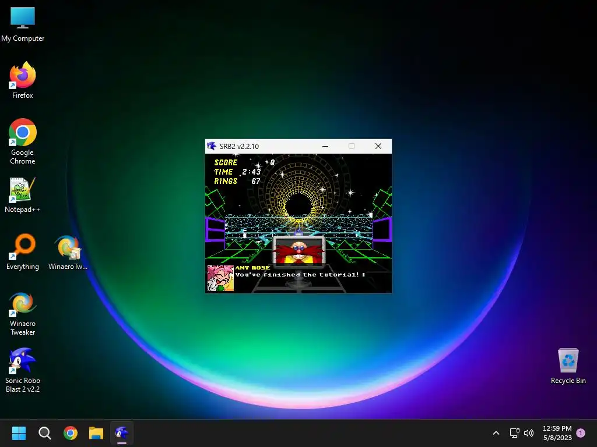Select the Firefox desktop shortcut
This screenshot has width=597, height=447.
coord(23,80)
